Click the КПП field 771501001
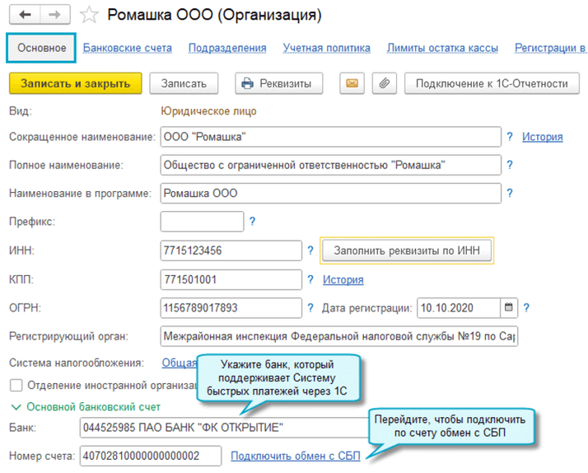Image resolution: width=588 pixels, height=473 pixels. click(231, 279)
